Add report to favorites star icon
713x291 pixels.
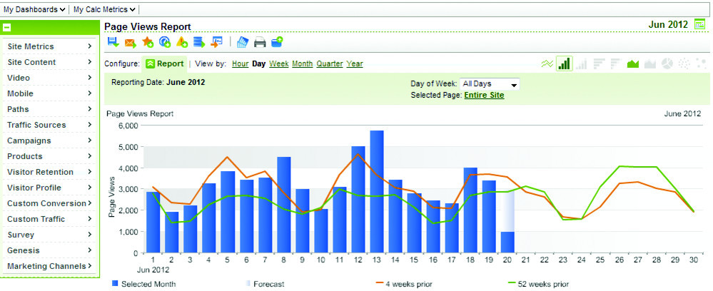click(x=148, y=43)
